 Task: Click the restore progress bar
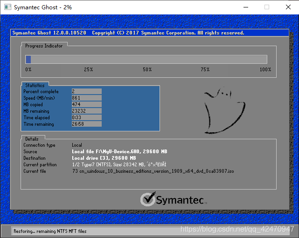click(146, 60)
